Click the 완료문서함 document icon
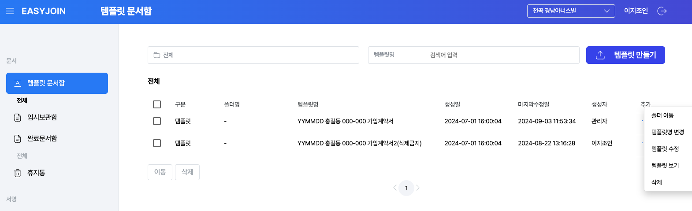This screenshot has width=692, height=211. tap(18, 139)
